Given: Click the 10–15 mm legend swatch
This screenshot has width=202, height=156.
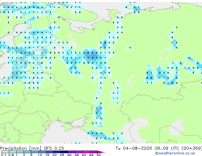Looking at the screenshot, I should 42,152.
